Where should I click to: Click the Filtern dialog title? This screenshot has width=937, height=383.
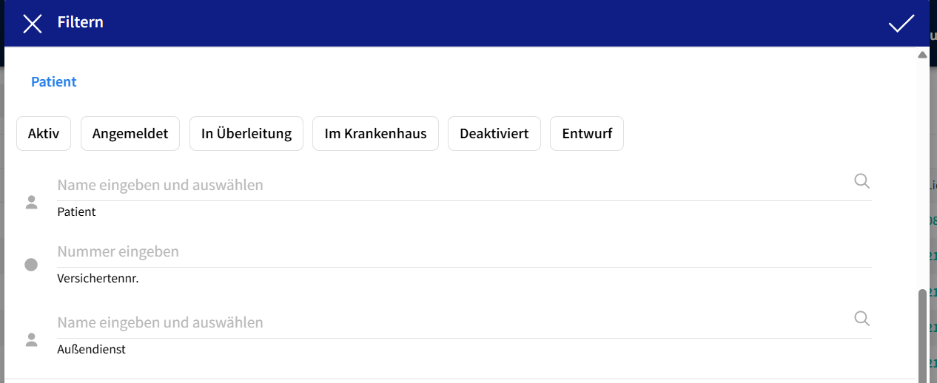81,22
